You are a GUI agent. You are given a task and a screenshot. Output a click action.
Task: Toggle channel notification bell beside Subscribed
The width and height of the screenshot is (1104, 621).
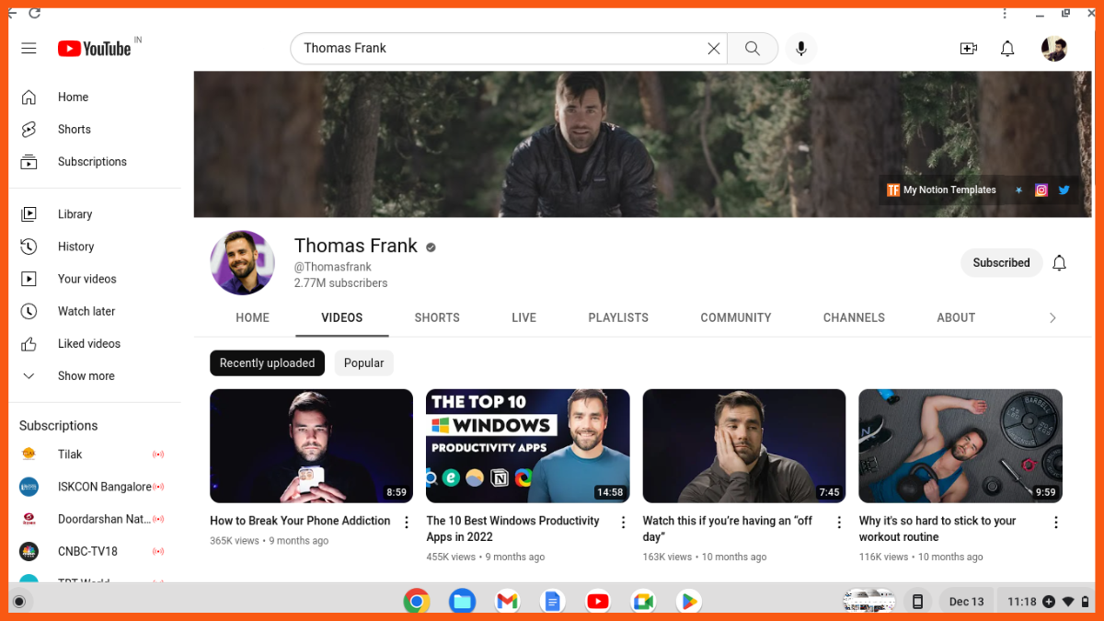coord(1059,263)
